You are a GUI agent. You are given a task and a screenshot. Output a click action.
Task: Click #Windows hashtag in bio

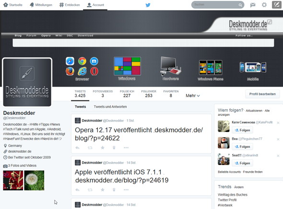[x=11, y=134]
